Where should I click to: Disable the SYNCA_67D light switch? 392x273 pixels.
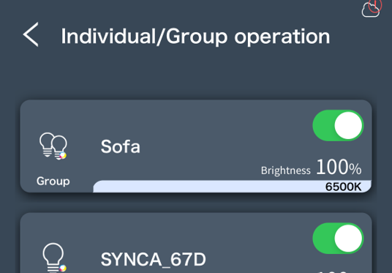(338, 239)
